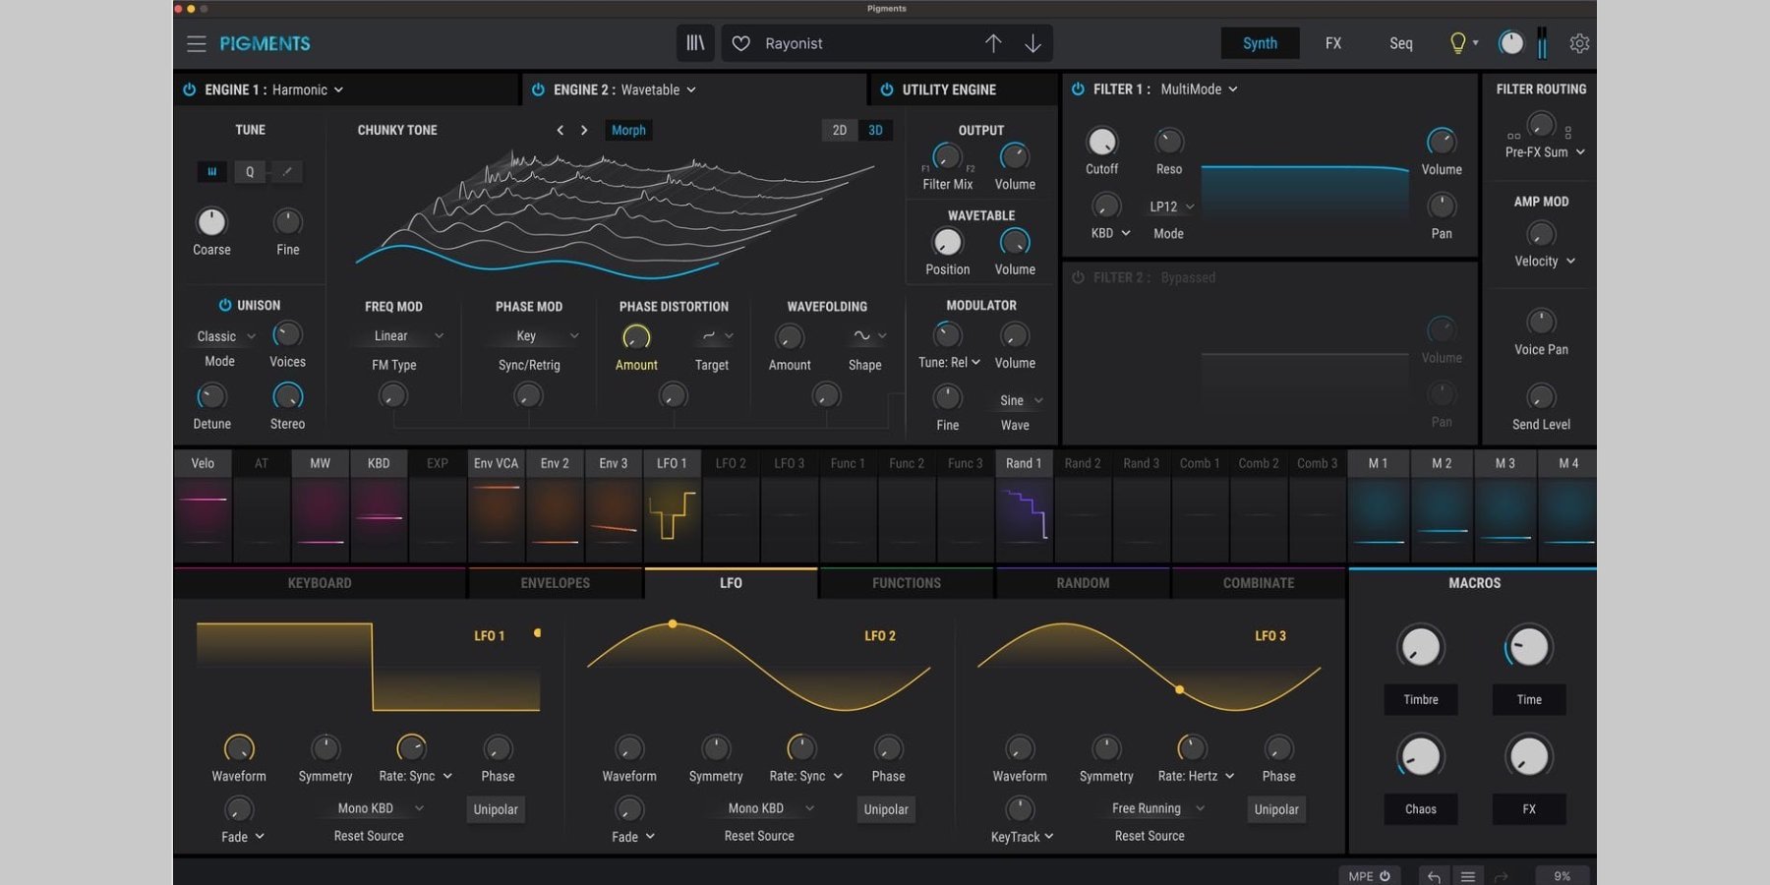Load next preset with down arrow
This screenshot has width=1770, height=885.
pyautogui.click(x=1032, y=43)
